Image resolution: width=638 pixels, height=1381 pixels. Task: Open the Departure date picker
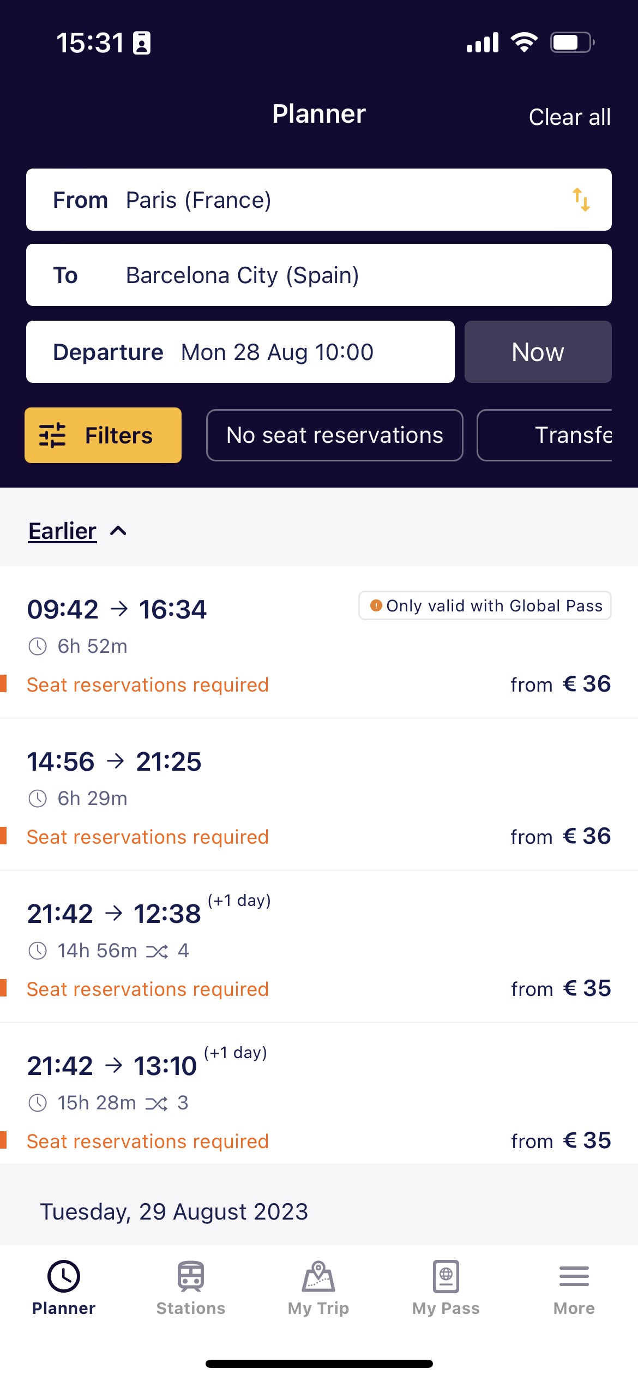[x=240, y=352]
